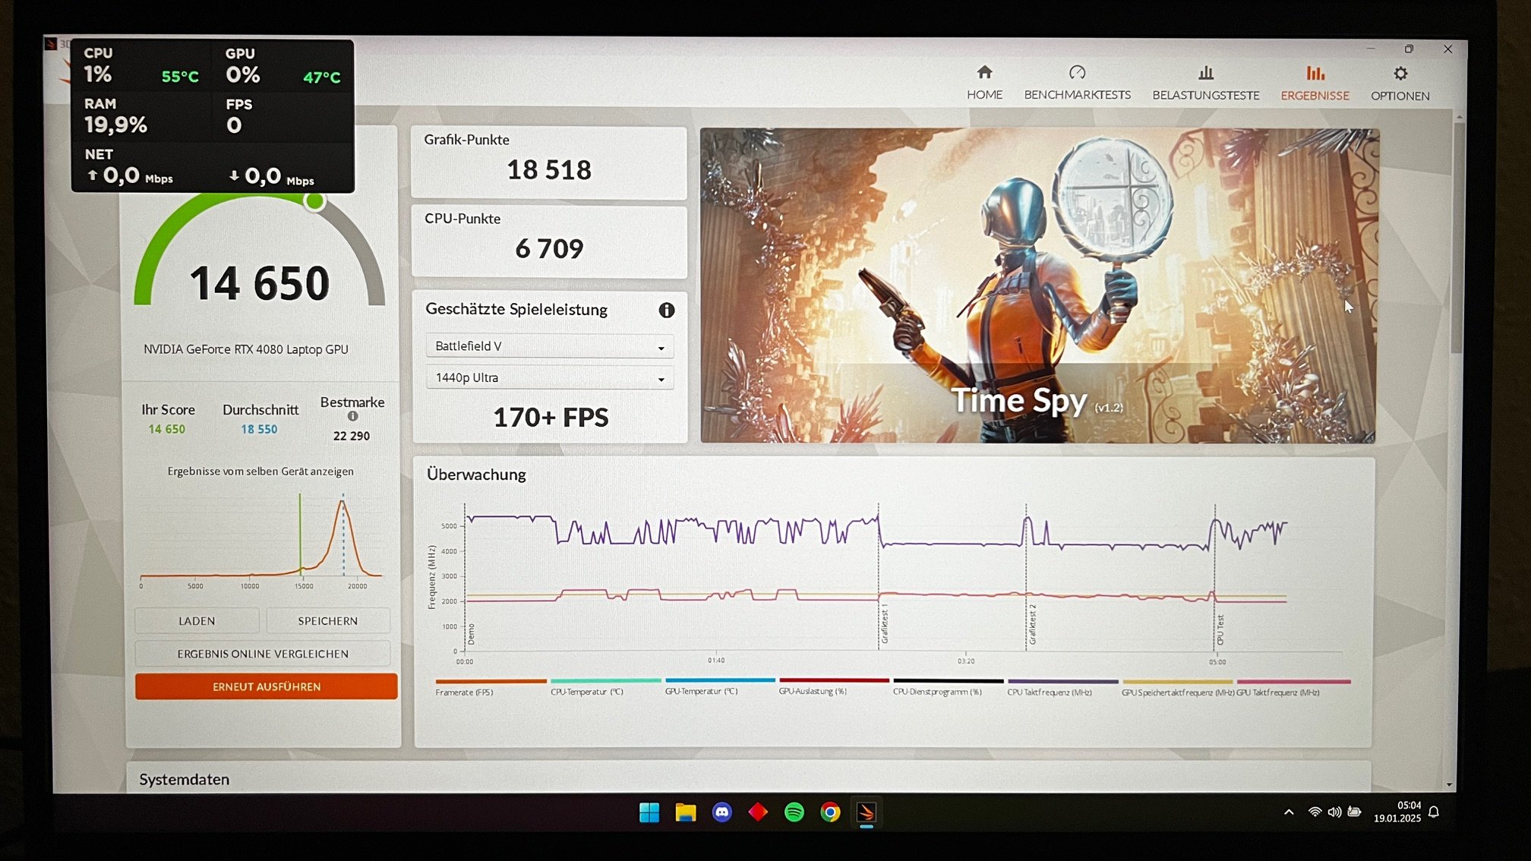Open the Home navigation icon

coord(984,73)
